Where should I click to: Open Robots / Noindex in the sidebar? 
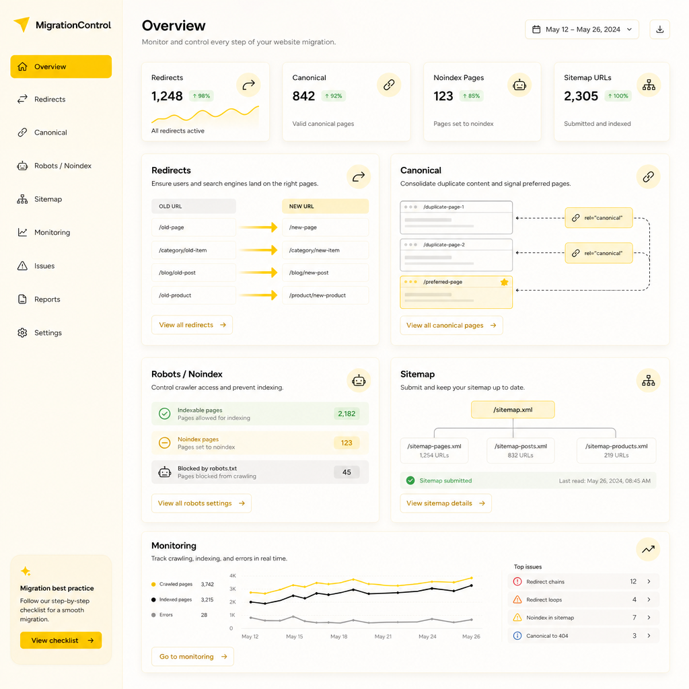point(61,166)
